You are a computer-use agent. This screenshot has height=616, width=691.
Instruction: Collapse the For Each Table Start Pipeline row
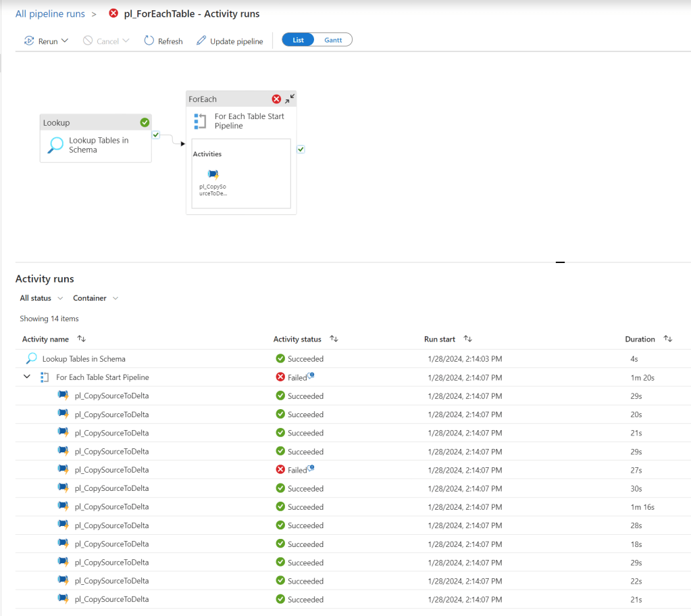[x=27, y=377]
